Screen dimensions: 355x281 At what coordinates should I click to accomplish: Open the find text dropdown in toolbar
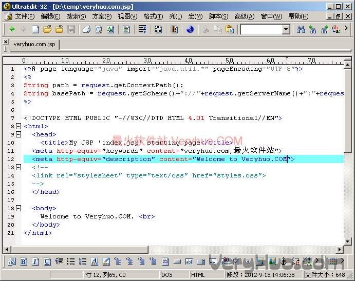(286, 29)
